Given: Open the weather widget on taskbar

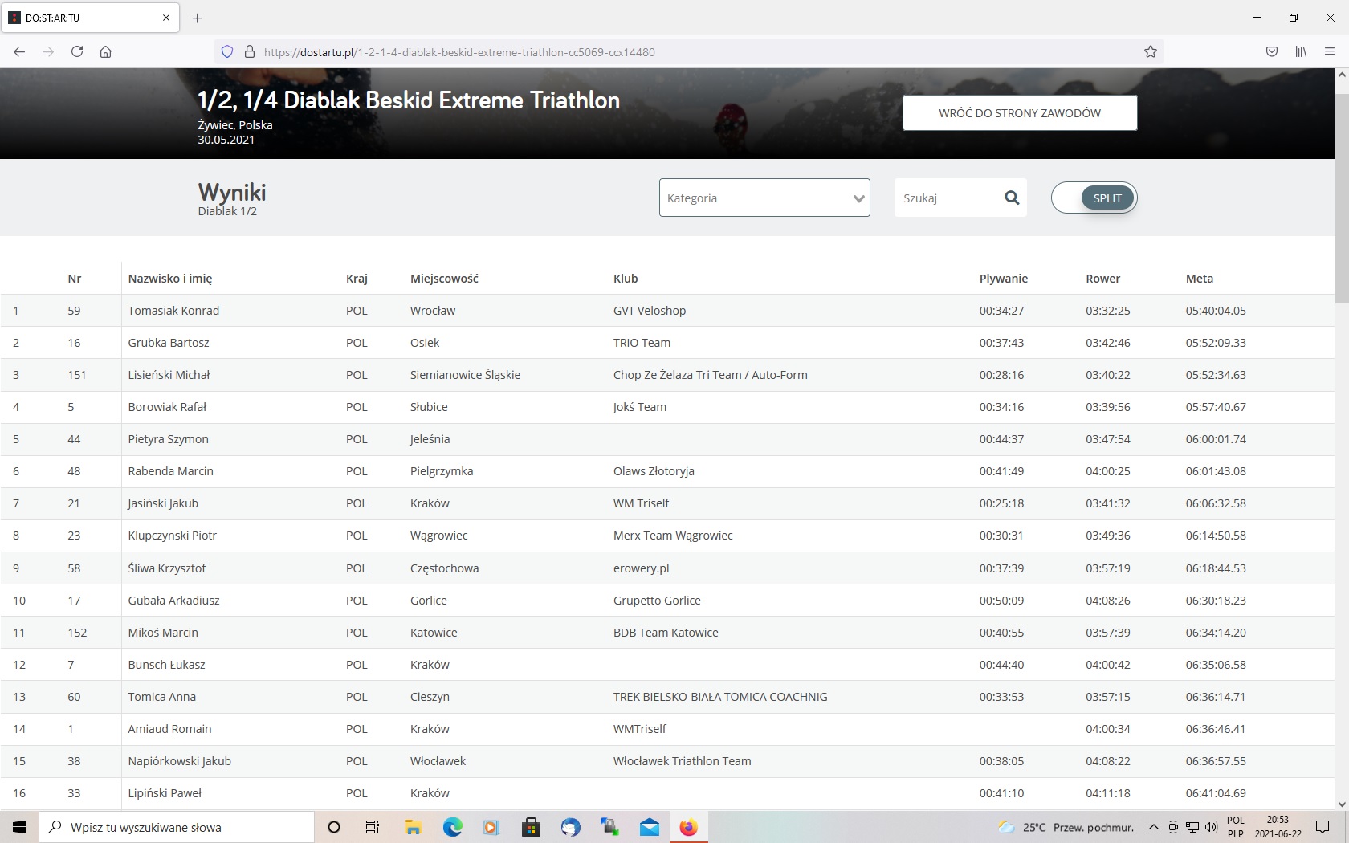Looking at the screenshot, I should pyautogui.click(x=1066, y=827).
